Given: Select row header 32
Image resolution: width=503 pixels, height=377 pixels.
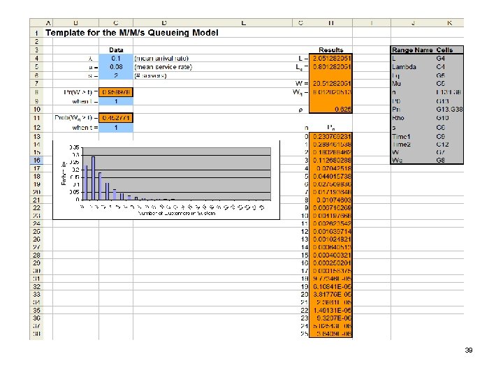Looking at the screenshot, I should point(36,286).
